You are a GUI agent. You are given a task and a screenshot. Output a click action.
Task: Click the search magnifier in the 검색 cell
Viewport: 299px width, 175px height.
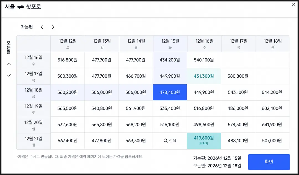pyautogui.click(x=166, y=141)
